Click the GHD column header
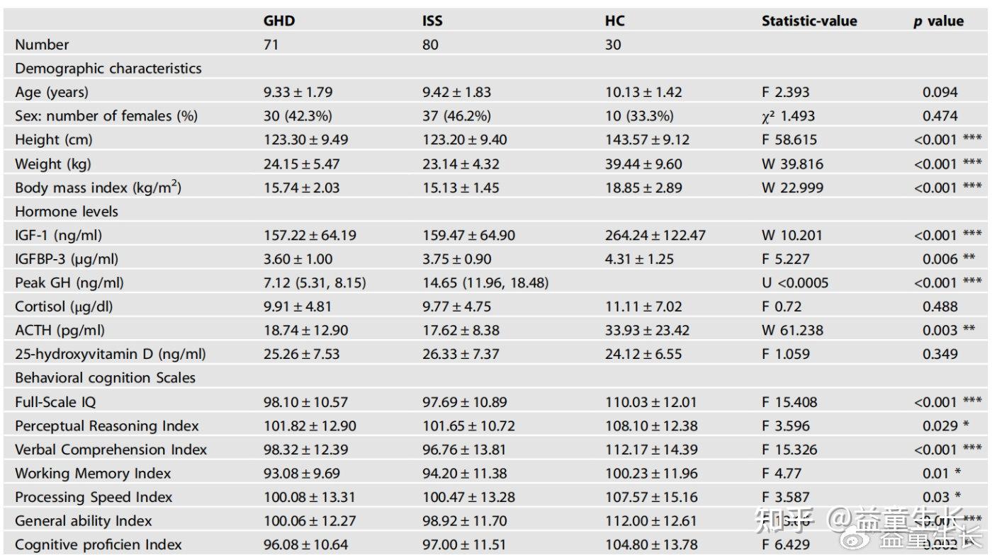This screenshot has width=992, height=560. pyautogui.click(x=278, y=21)
